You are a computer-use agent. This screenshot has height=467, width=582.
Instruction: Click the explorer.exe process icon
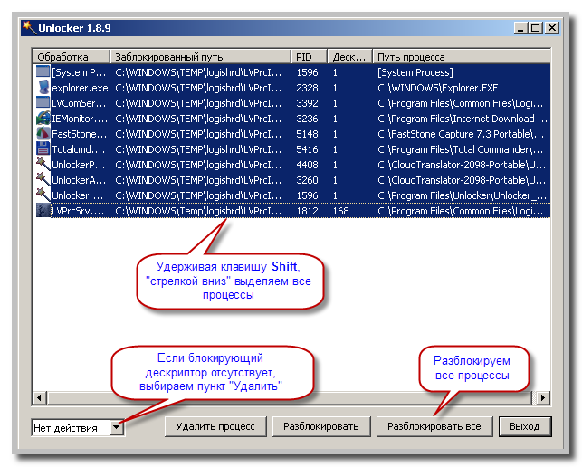(43, 87)
